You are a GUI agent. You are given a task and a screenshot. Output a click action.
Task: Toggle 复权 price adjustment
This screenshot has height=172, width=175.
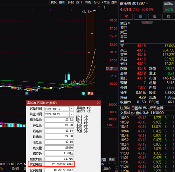point(54,2)
